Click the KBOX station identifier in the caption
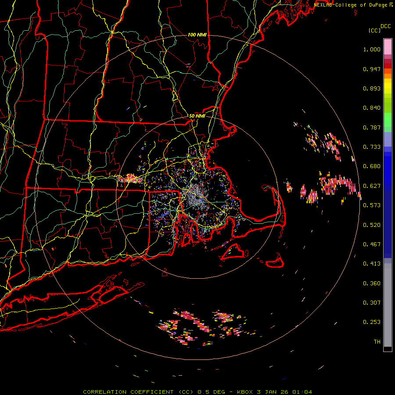The image size is (395, 395). point(244,392)
